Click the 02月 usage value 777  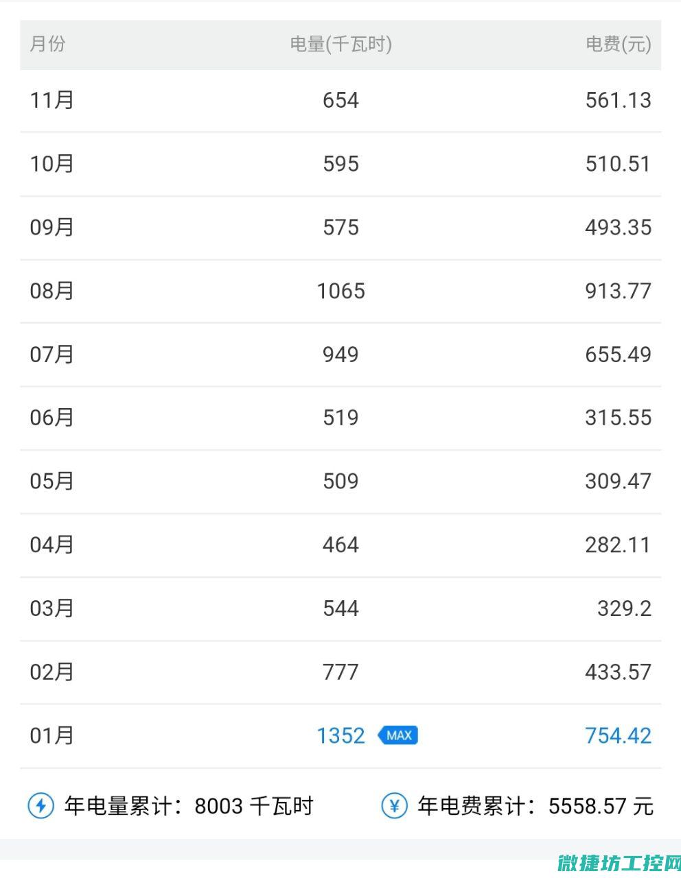coord(340,672)
